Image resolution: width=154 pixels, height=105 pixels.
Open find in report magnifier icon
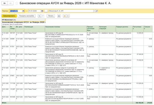pos(39,16)
